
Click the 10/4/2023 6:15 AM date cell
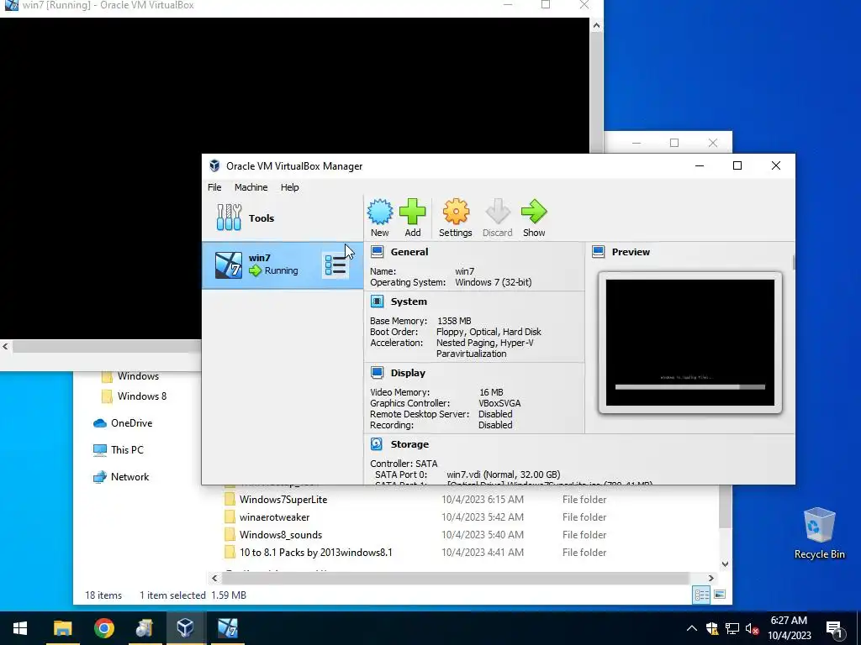[482, 500]
